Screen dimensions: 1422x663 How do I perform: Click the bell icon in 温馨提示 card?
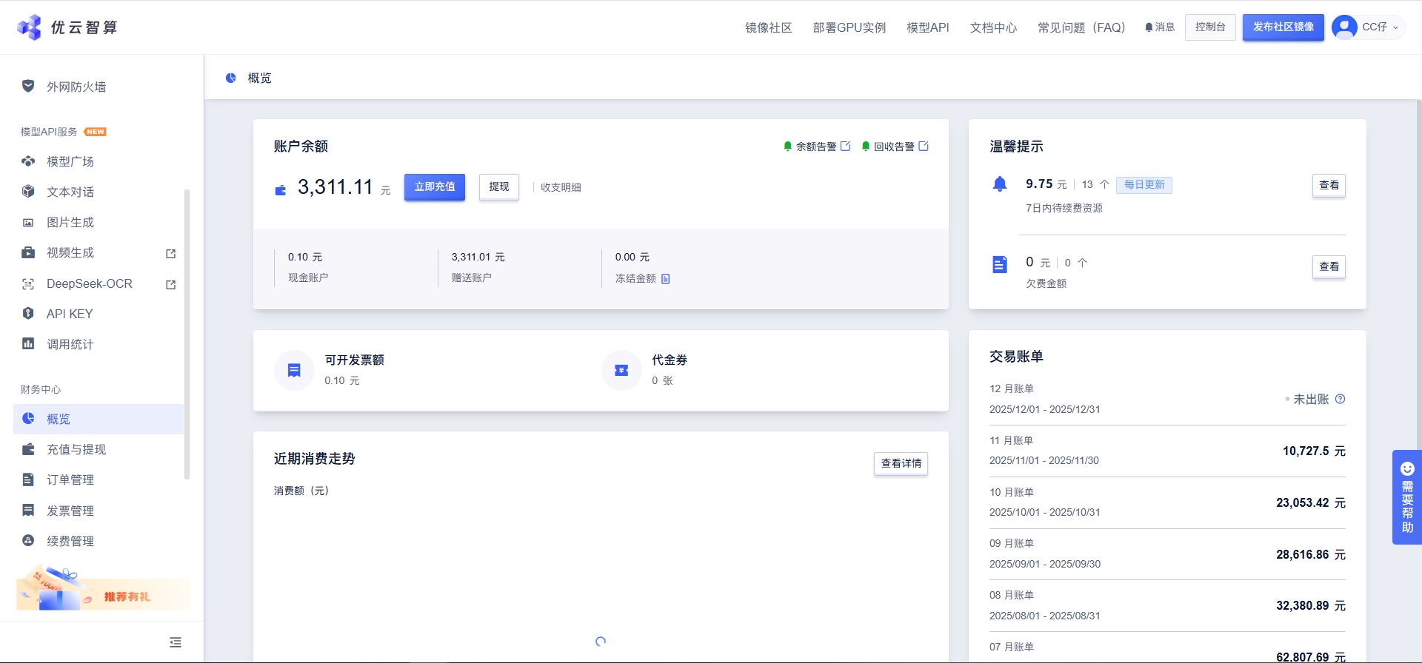1000,184
